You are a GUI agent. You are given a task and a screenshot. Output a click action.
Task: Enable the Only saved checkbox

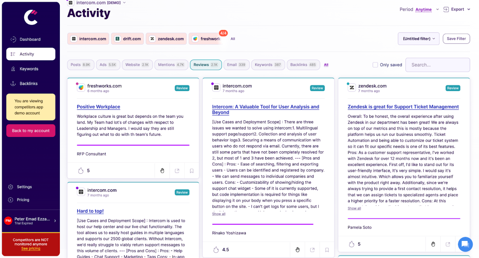click(375, 65)
